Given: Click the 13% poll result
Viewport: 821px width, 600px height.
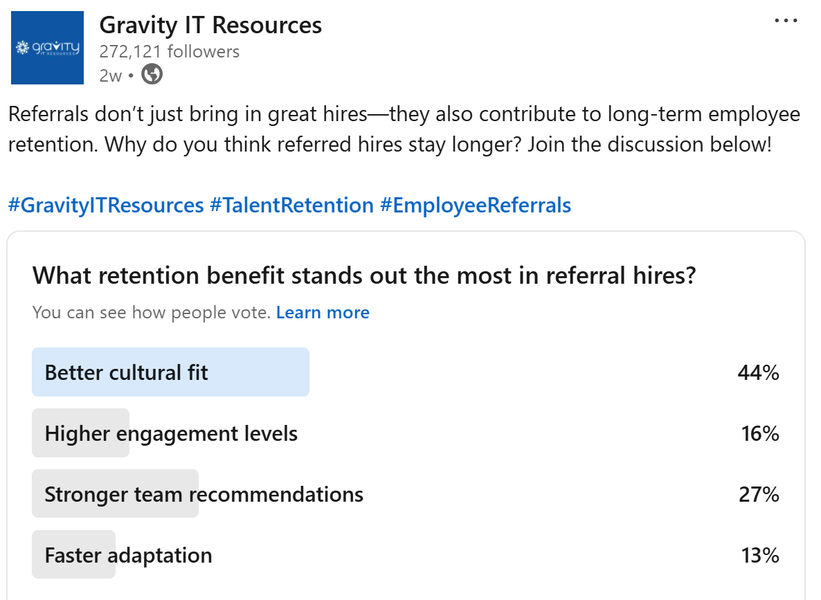Looking at the screenshot, I should 759,555.
